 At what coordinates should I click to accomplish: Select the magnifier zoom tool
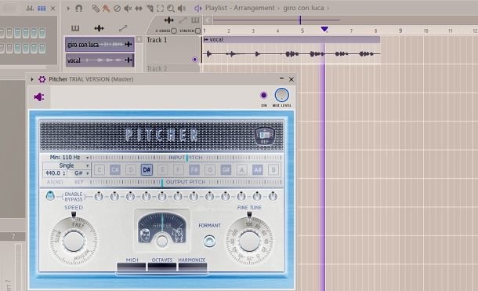tap(171, 8)
